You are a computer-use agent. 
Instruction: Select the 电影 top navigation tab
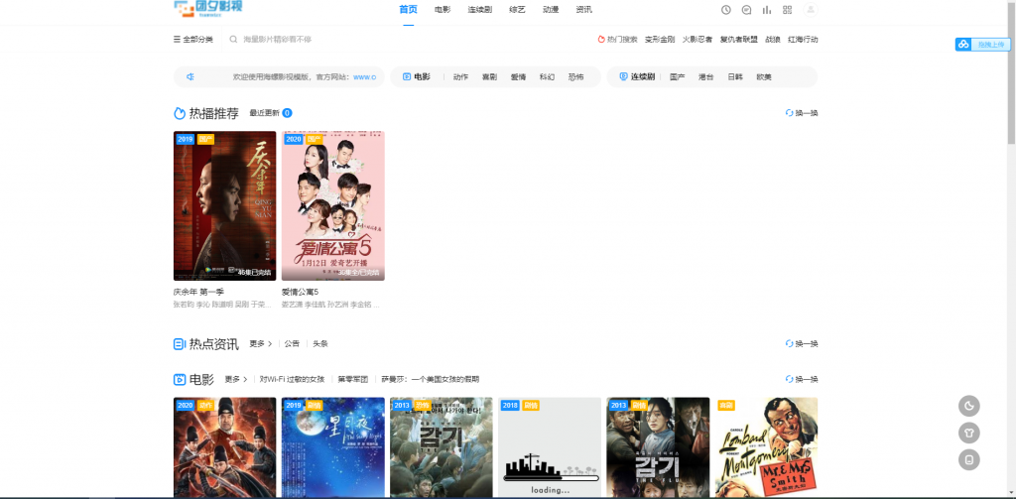tap(443, 10)
